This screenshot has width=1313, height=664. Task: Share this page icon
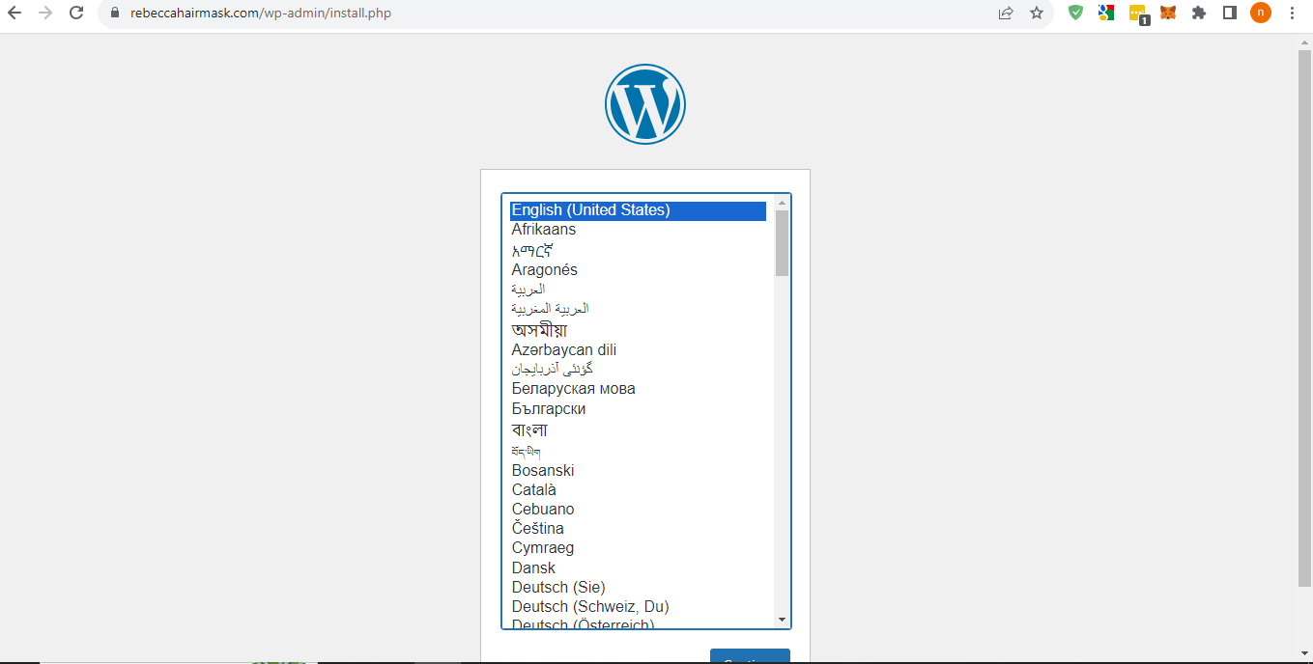[1006, 14]
